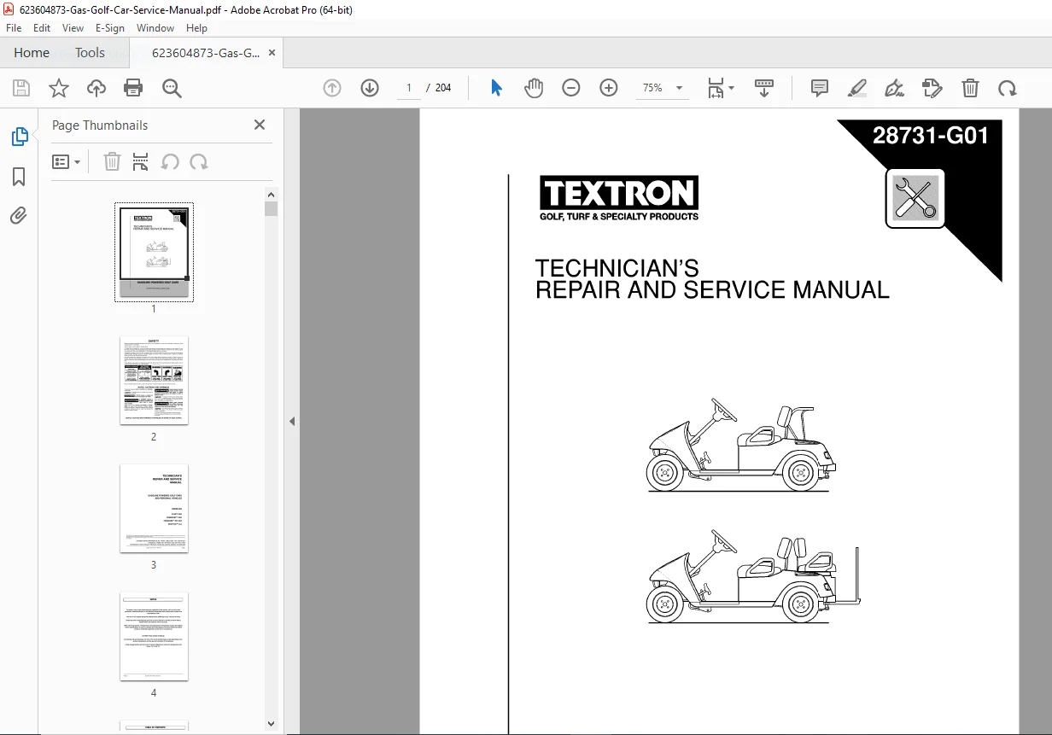Click the Page Thumbnails panel title

coord(100,125)
